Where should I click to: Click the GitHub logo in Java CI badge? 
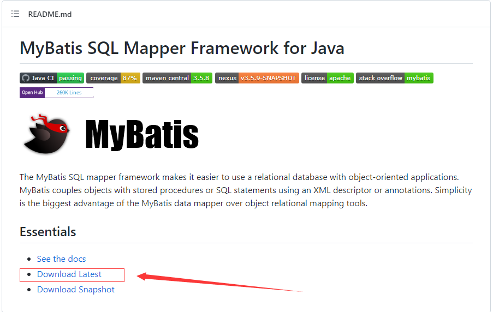click(x=25, y=78)
